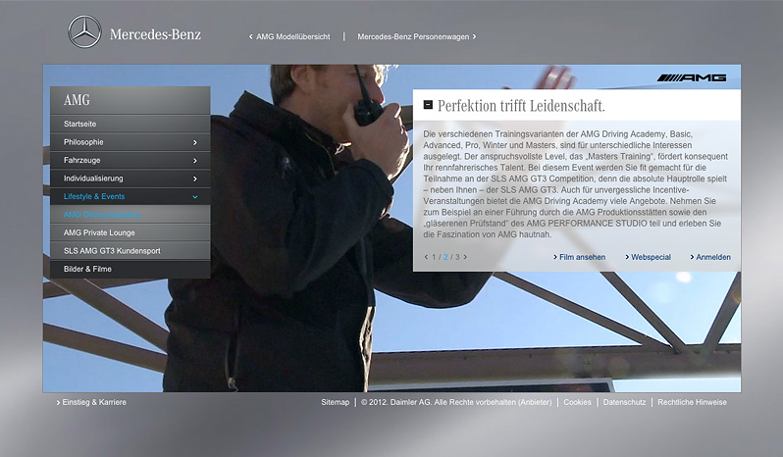The height and width of the screenshot is (457, 783).
Task: Expand the Individualisierung chevron arrow
Action: (x=194, y=178)
